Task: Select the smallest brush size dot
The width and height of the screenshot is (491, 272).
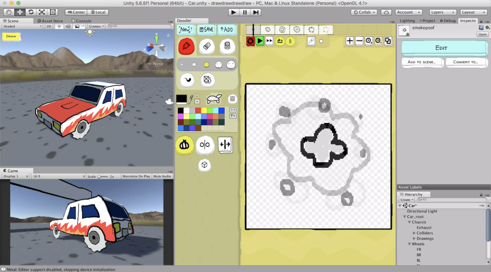Action: pyautogui.click(x=182, y=65)
